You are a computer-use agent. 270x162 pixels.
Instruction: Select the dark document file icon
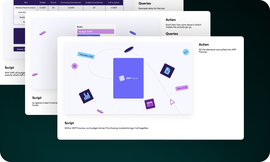[167, 71]
